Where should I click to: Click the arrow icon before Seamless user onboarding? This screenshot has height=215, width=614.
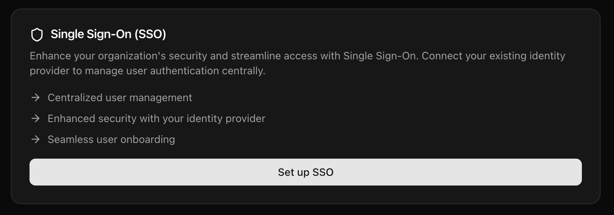click(x=35, y=140)
